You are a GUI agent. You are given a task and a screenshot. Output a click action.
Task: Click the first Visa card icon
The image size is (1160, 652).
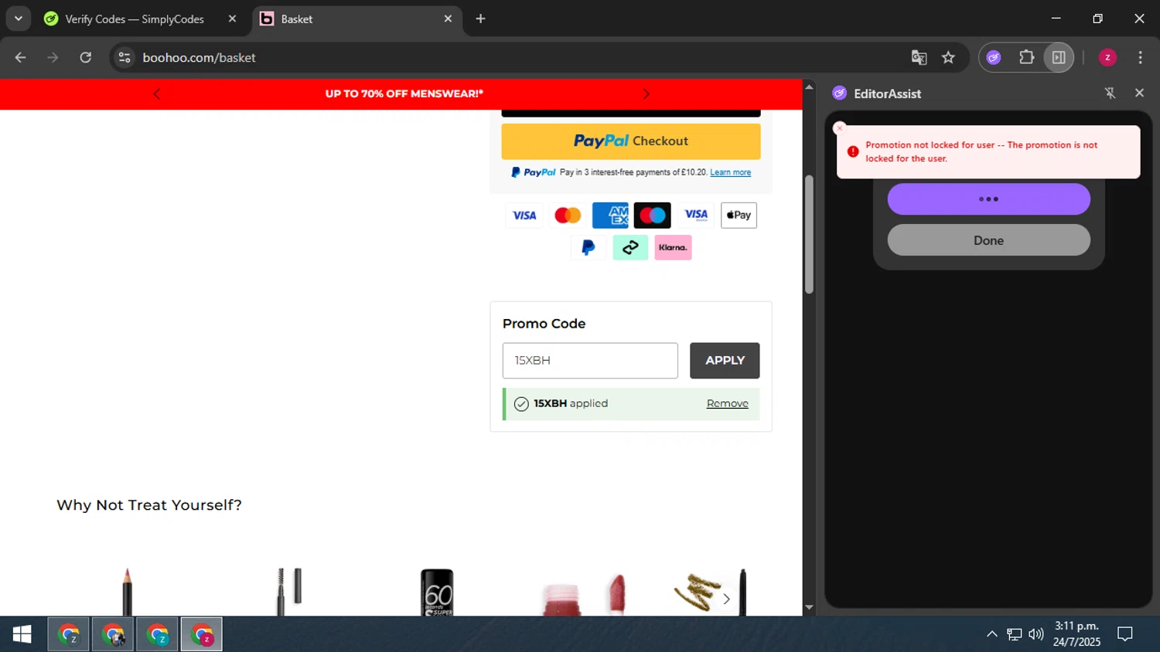(x=524, y=216)
